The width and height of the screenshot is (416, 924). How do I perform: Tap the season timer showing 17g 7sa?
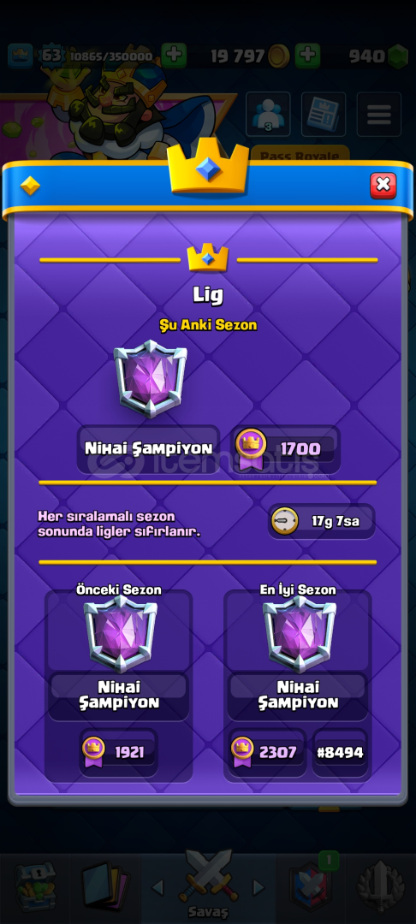click(x=322, y=521)
